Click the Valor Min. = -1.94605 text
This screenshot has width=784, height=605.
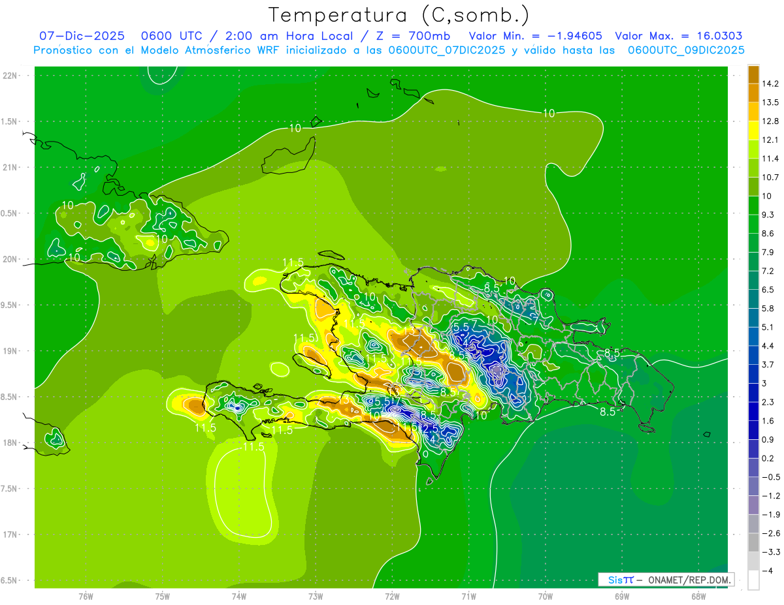536,36
